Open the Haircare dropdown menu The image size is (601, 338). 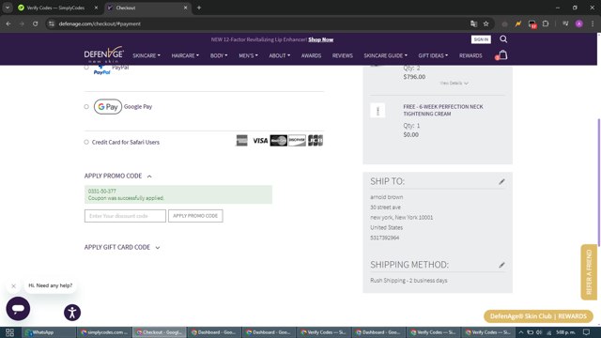pyautogui.click(x=185, y=55)
